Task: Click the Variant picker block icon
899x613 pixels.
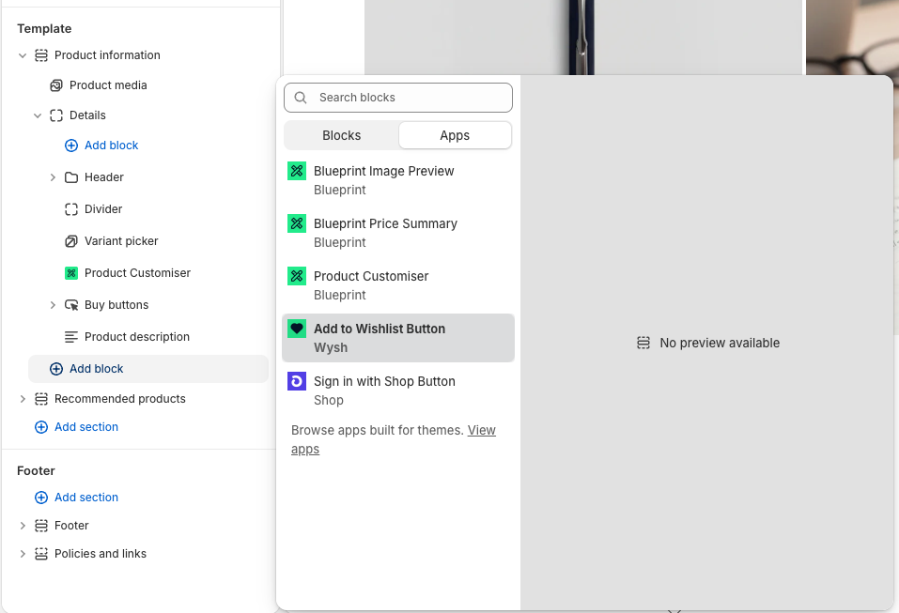Action: [x=71, y=242]
